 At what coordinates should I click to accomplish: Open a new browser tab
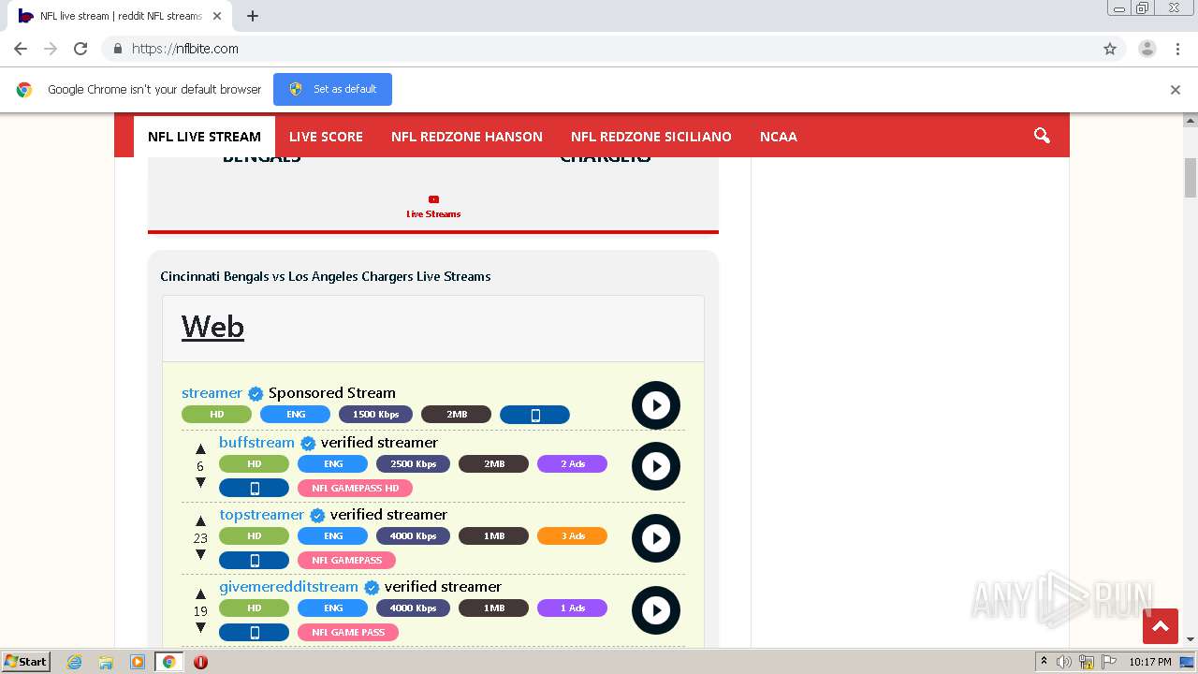[x=253, y=16]
